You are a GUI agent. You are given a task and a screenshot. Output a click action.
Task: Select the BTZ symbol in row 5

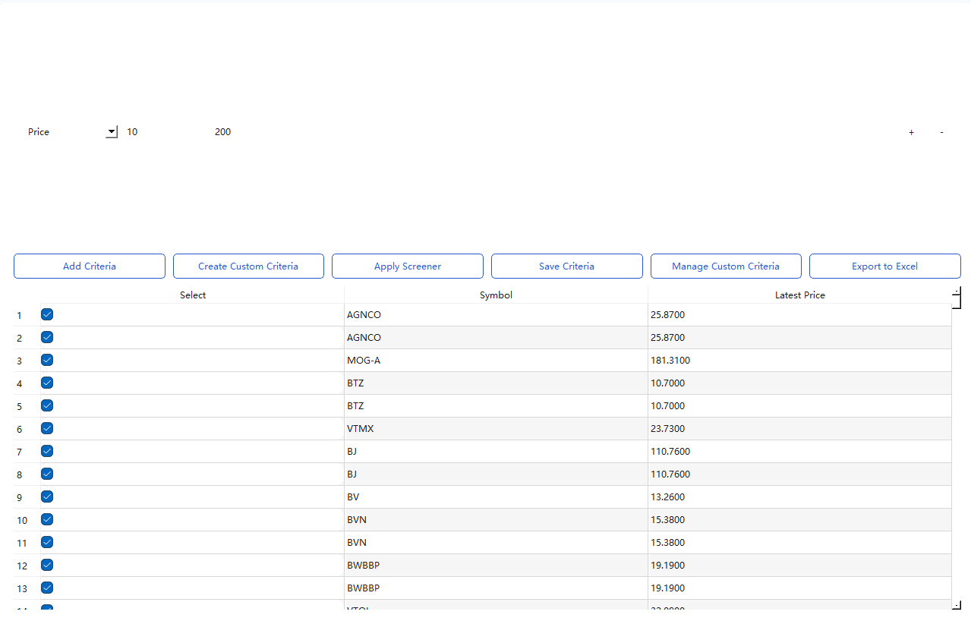[x=496, y=406]
